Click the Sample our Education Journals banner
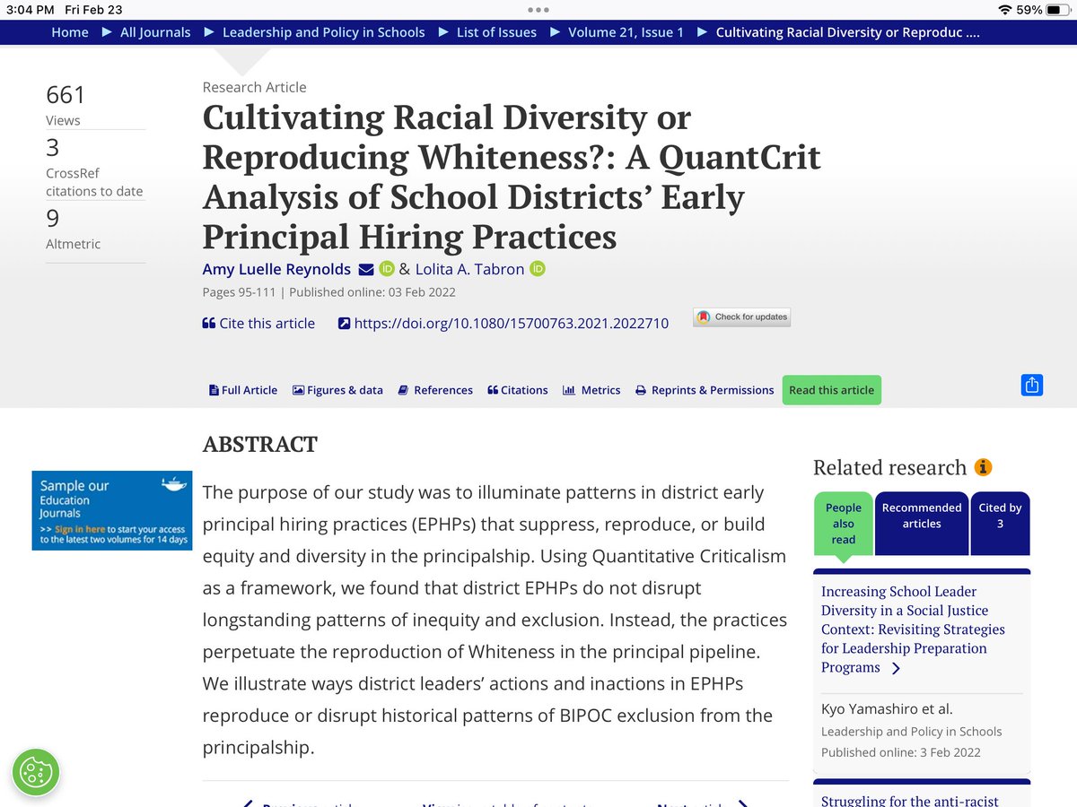The width and height of the screenshot is (1077, 807). coord(111,510)
